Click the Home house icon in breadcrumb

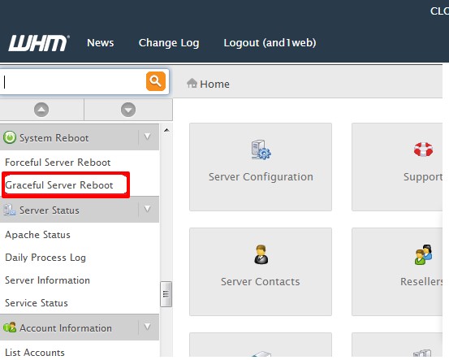click(192, 84)
